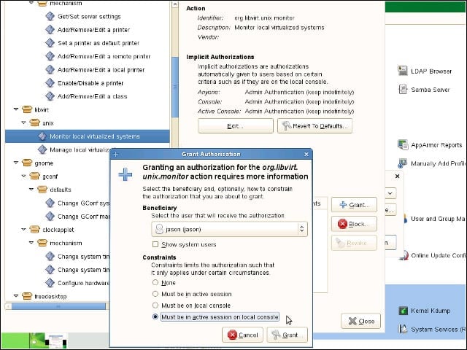
Task: Enable the Show system users checkbox
Action: [155, 244]
